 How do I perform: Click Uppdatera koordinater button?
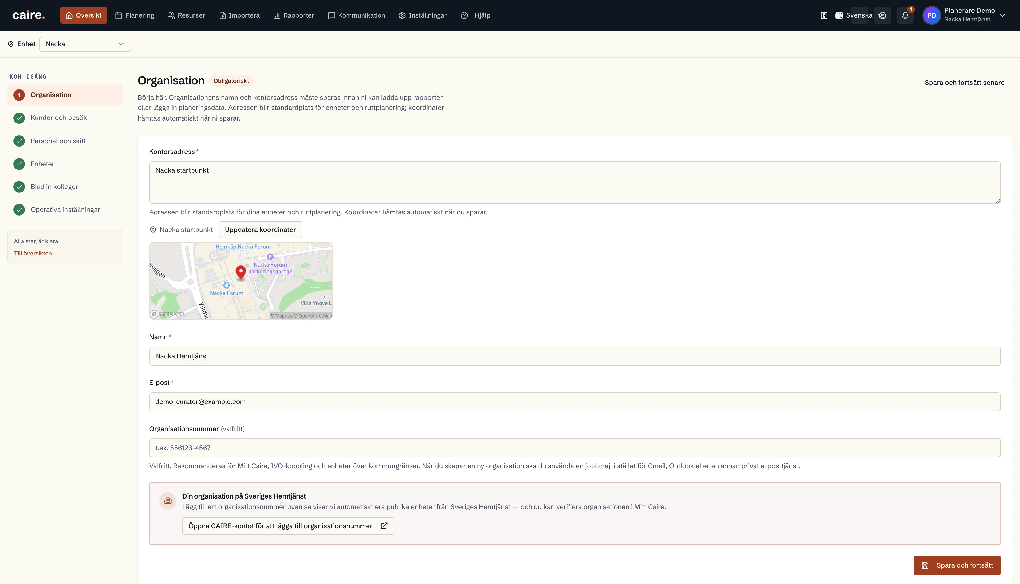coord(260,230)
